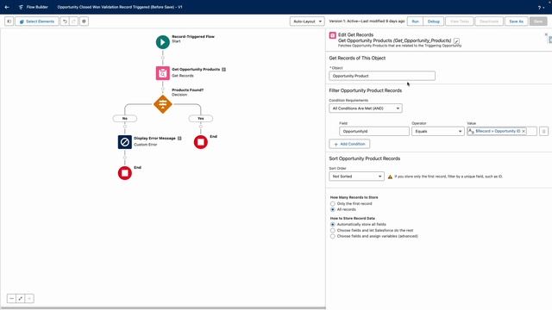This screenshot has height=310, width=552.
Task: Click the back arrow in the header
Action: click(x=7, y=7)
